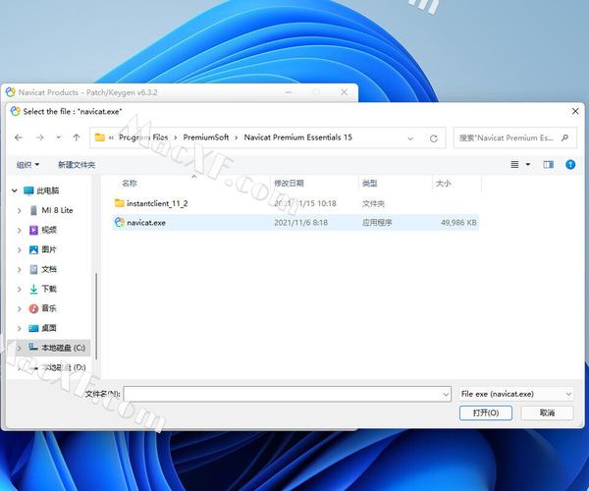The height and width of the screenshot is (491, 589).
Task: Sort by 类型 (Type) column
Action: [x=370, y=184]
